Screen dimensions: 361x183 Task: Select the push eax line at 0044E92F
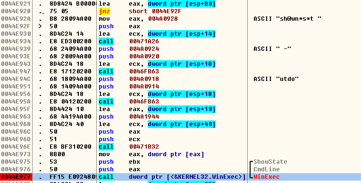[119, 26]
